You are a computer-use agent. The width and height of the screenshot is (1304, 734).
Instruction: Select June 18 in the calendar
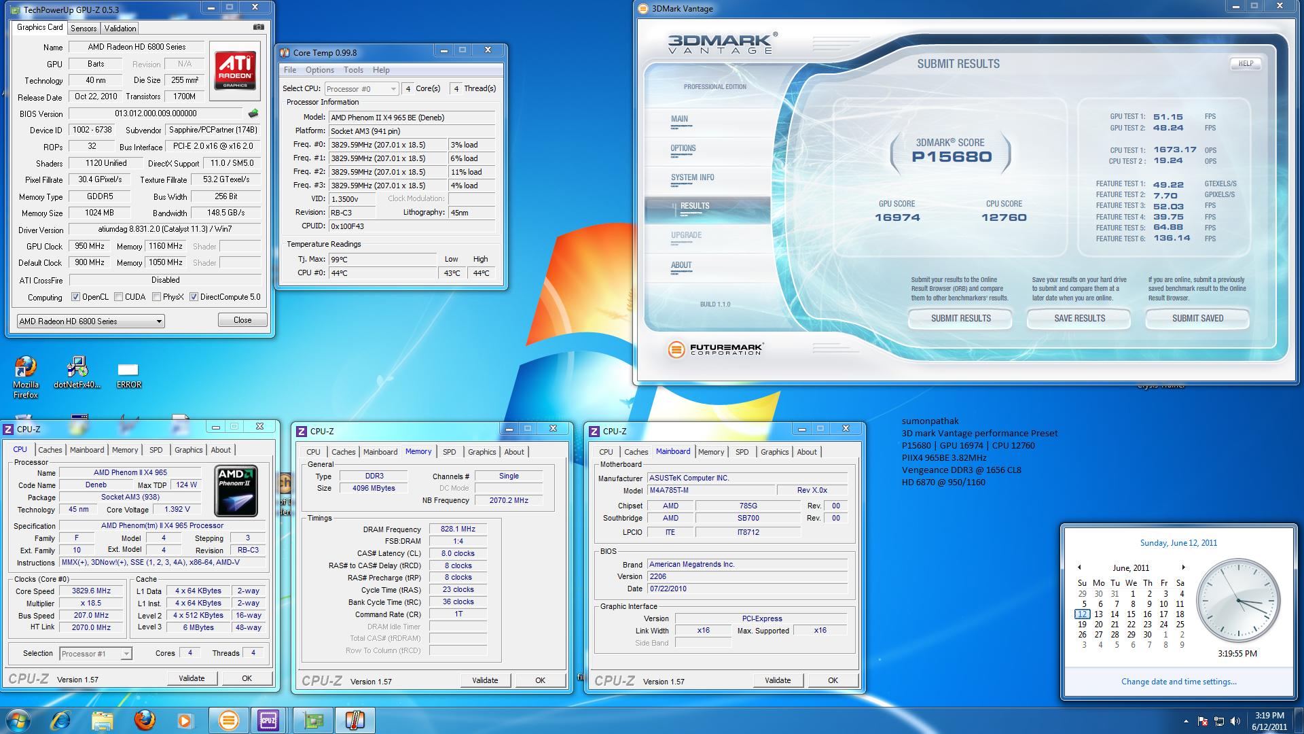tap(1181, 614)
